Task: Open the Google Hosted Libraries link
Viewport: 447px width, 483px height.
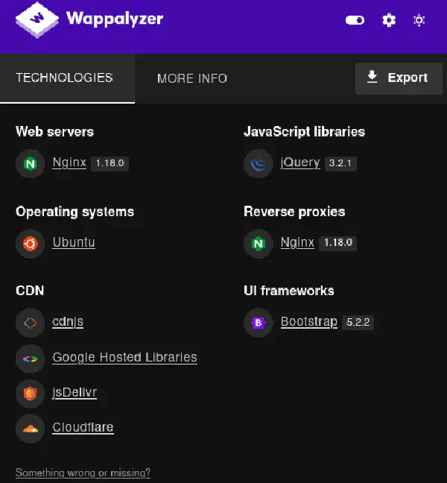Action: (124, 357)
